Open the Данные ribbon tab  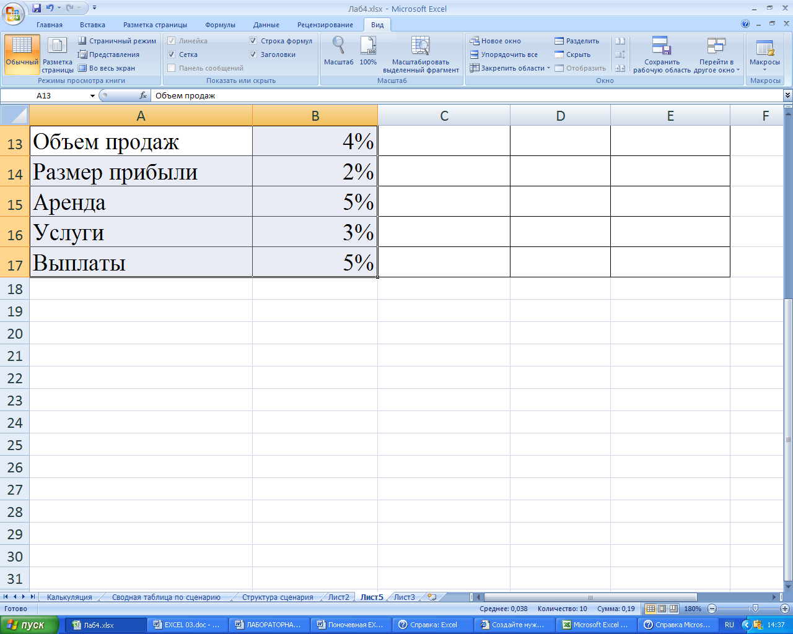tap(266, 25)
